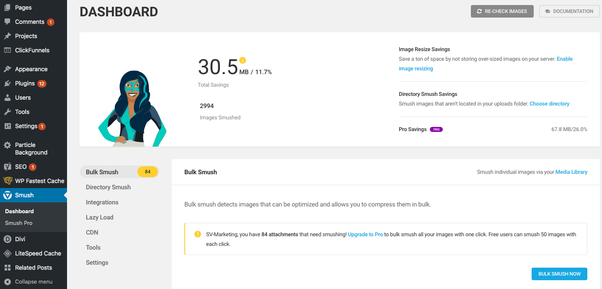Click the WP Fastest Cache cheetah icon
The image size is (602, 289).
tap(8, 181)
